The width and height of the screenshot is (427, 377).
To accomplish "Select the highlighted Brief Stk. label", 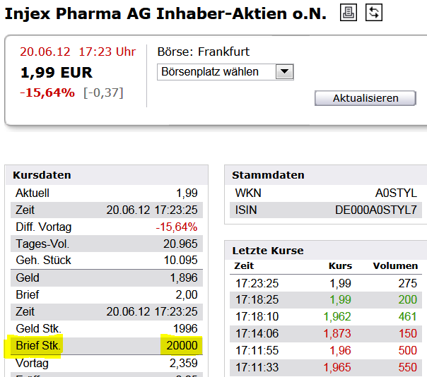I will point(38,346).
